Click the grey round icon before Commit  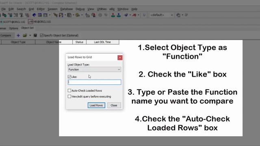coord(100,15)
